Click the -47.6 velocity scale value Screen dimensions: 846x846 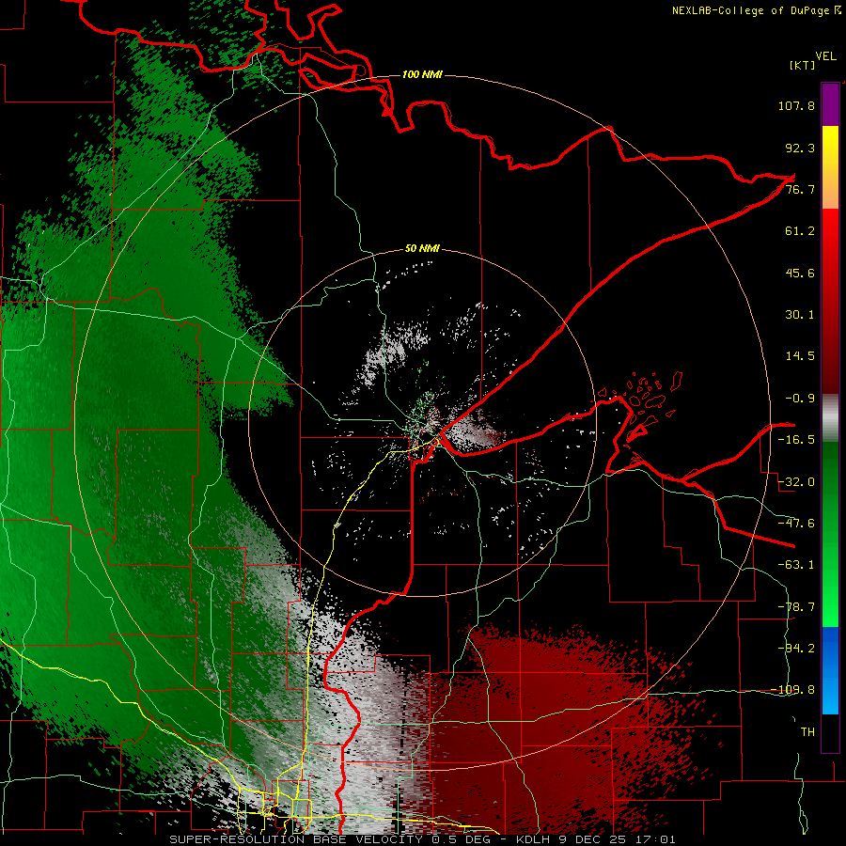pos(796,524)
